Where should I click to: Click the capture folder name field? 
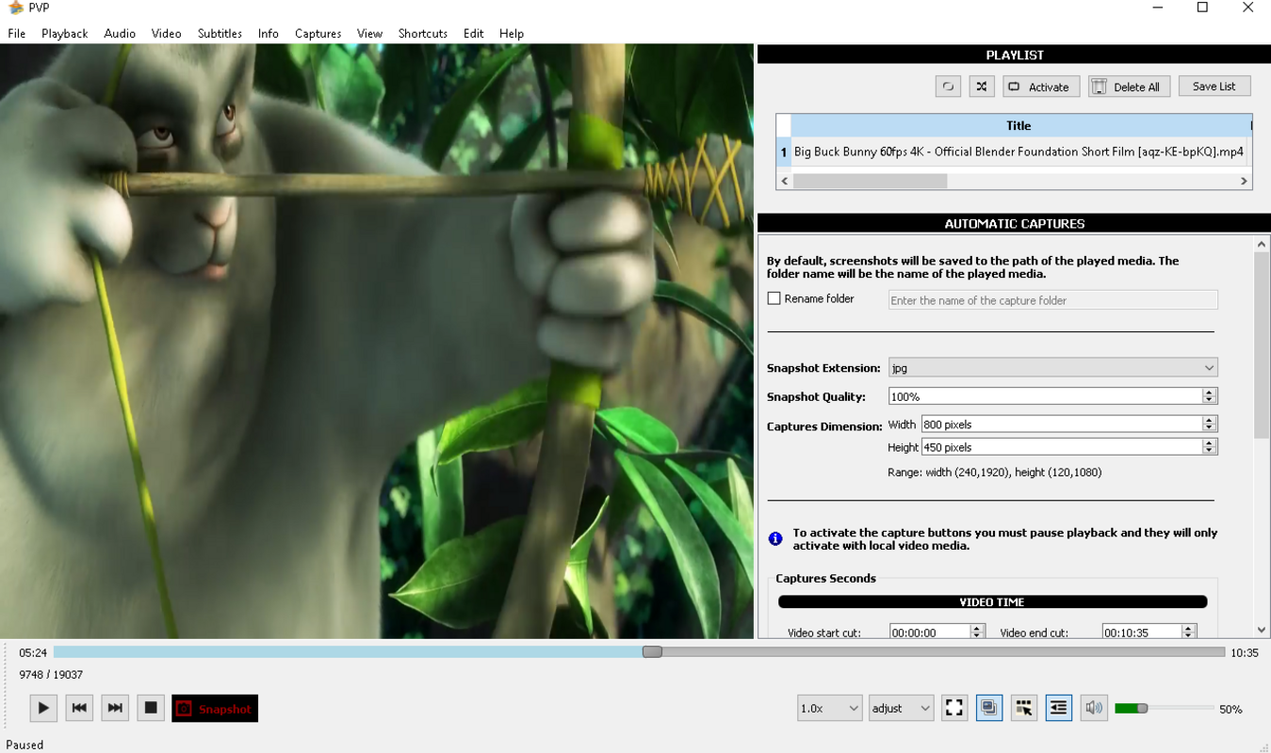click(x=1053, y=300)
